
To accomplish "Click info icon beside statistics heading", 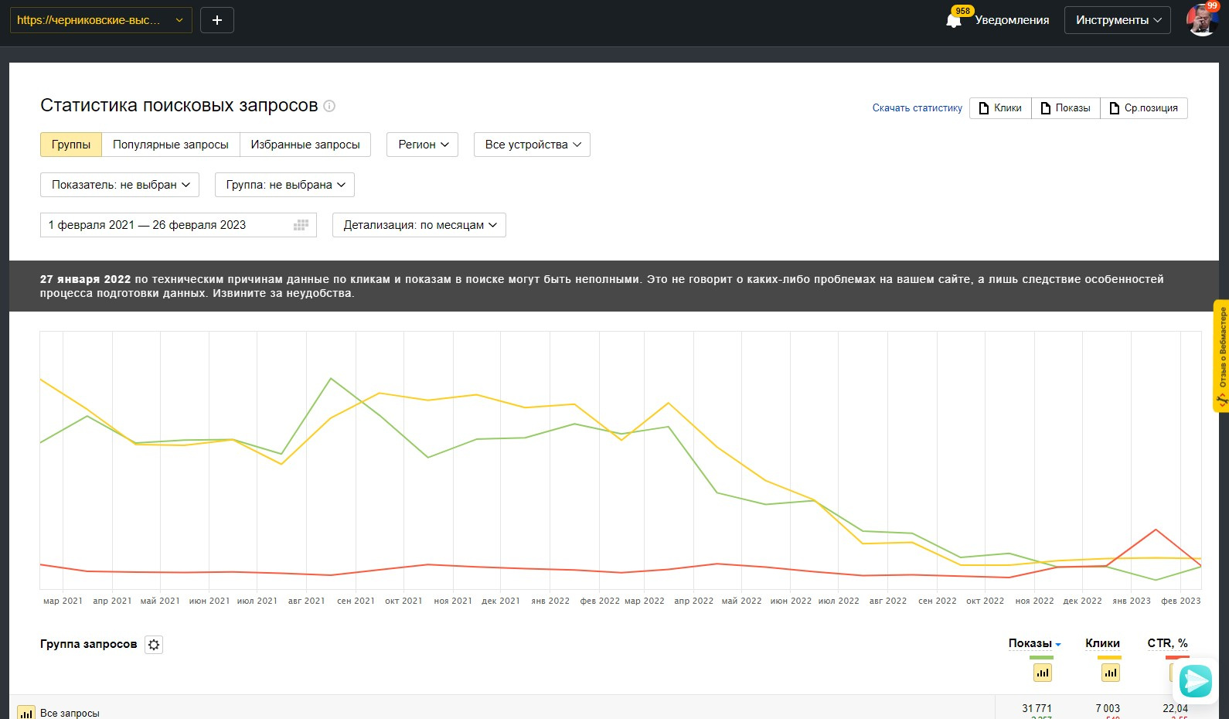I will (x=329, y=106).
